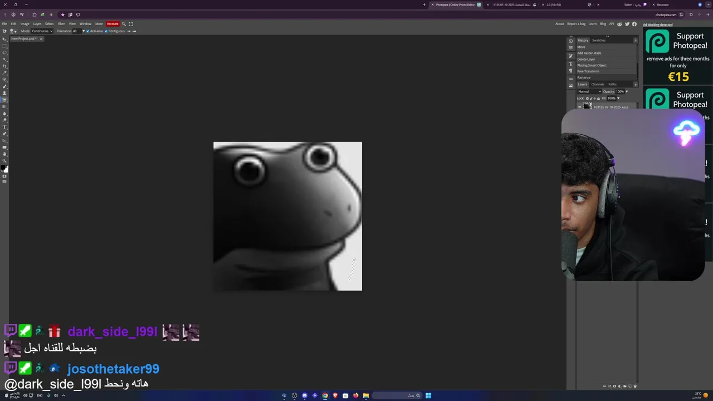Select the Move tool in the toolbar
The height and width of the screenshot is (401, 713).
(4, 39)
